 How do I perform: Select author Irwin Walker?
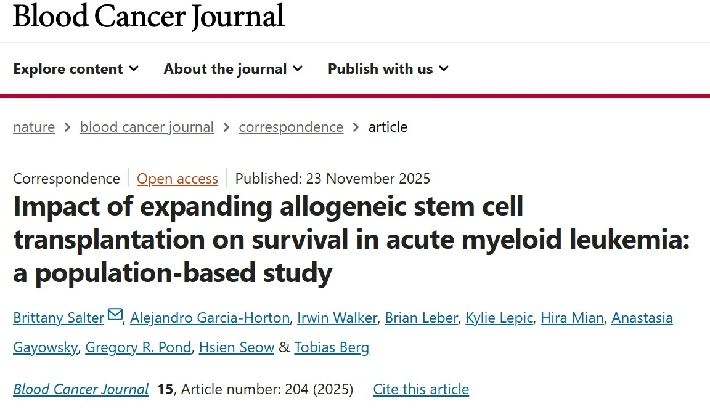337,318
